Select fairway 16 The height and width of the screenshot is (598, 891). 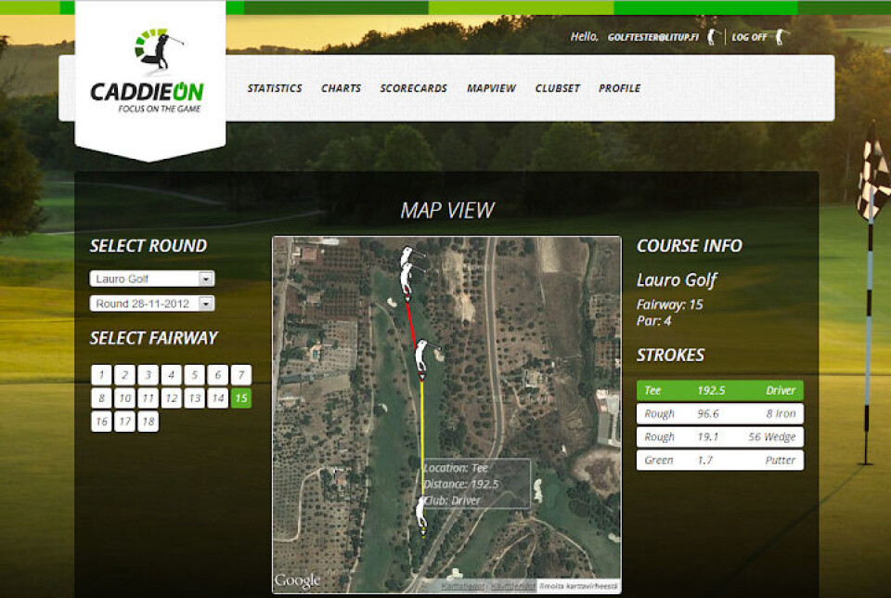click(102, 422)
